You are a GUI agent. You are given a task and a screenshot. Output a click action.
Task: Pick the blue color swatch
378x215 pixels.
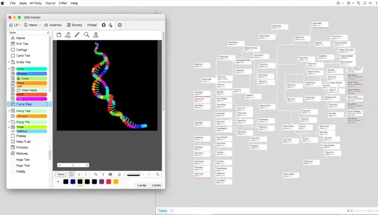73,182
